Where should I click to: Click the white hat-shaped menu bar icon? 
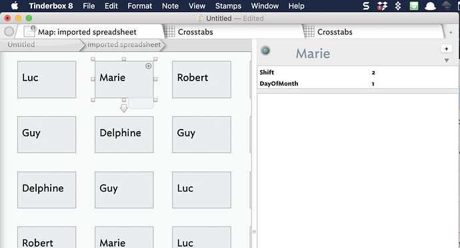(430, 6)
